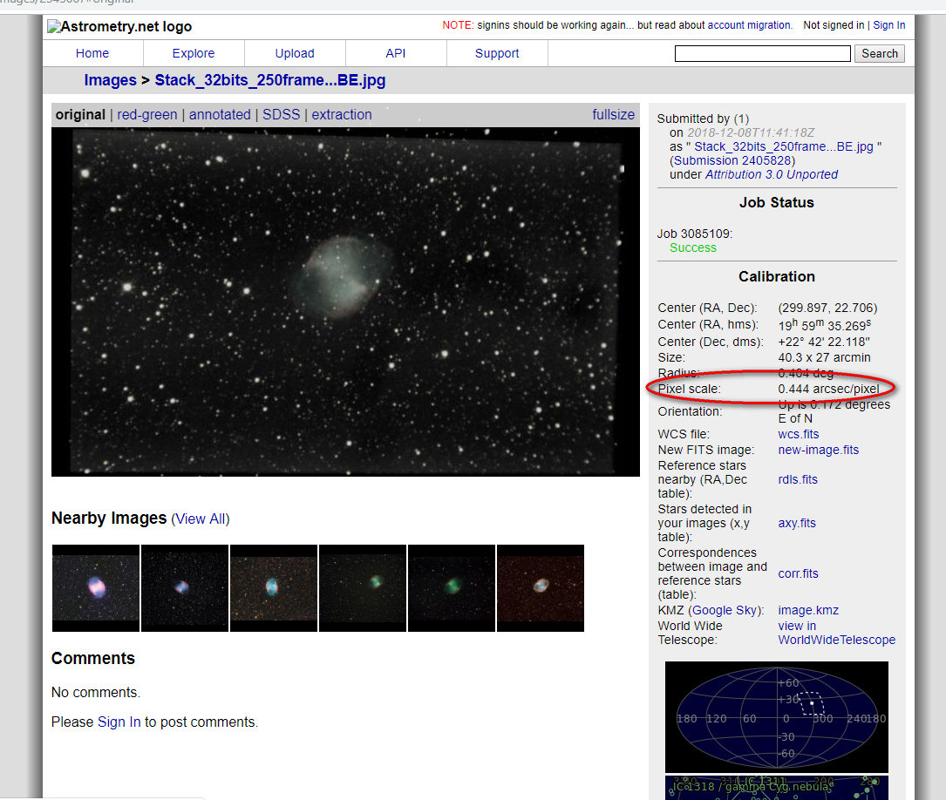
Task: Click the Sign In link in header
Action: pos(888,25)
